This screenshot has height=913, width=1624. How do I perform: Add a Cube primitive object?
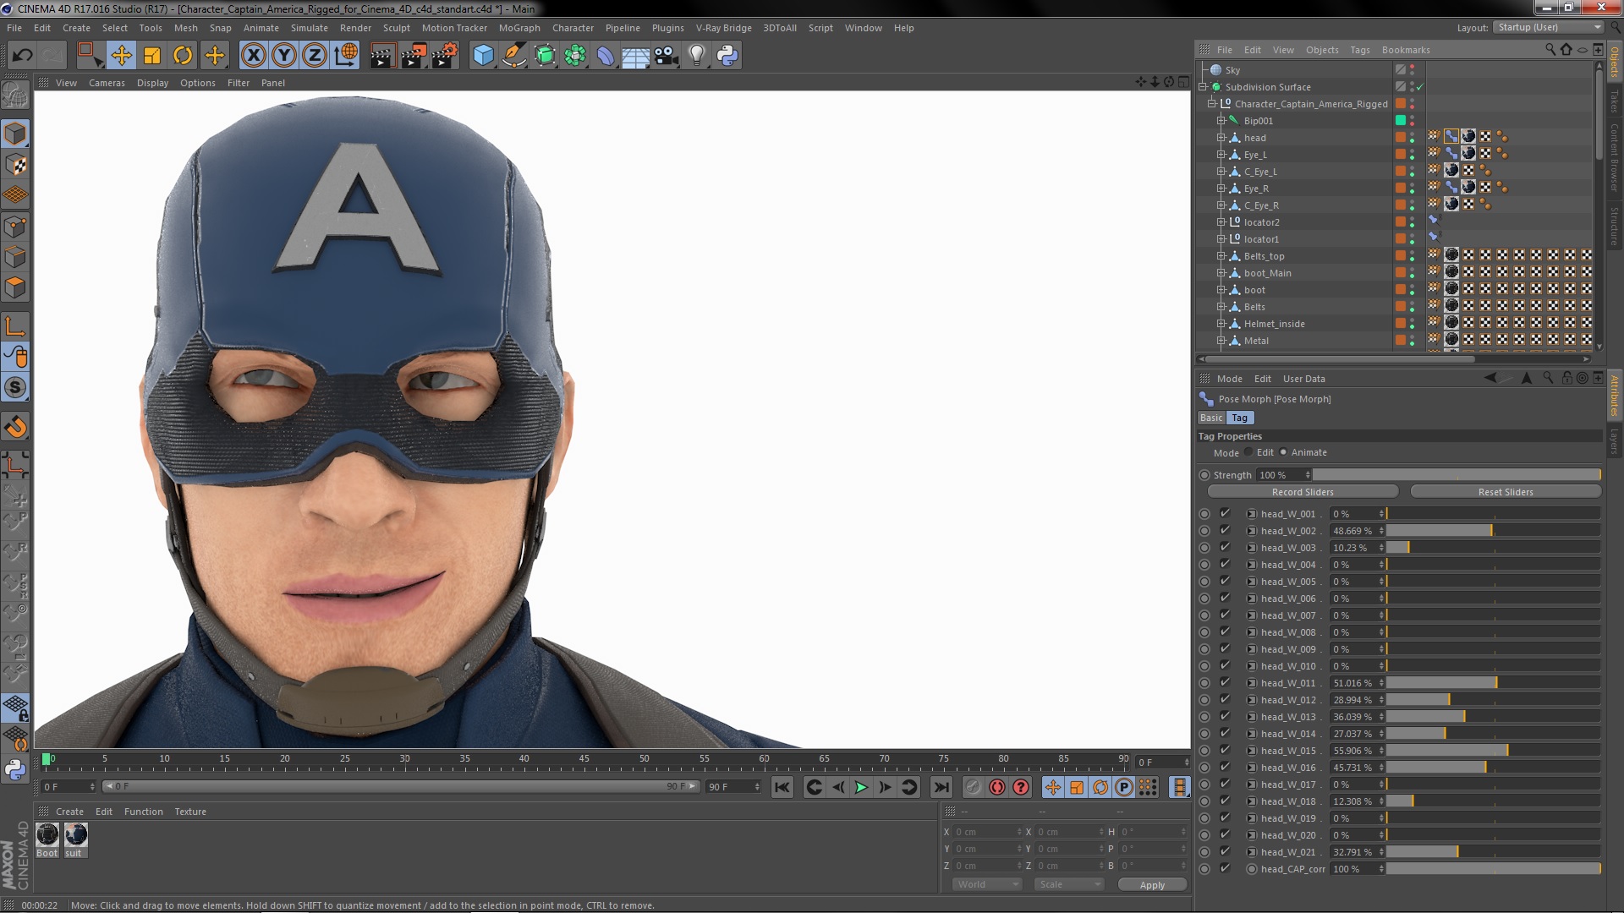pyautogui.click(x=483, y=56)
